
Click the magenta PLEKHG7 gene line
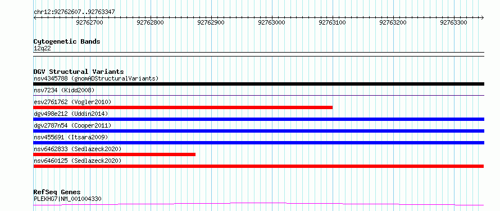click(258, 204)
